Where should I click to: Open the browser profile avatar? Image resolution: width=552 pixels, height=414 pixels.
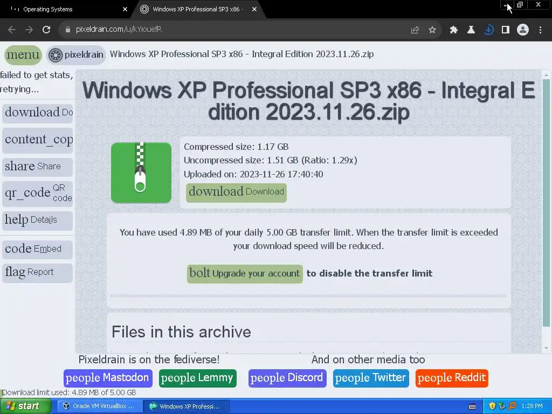(x=523, y=30)
